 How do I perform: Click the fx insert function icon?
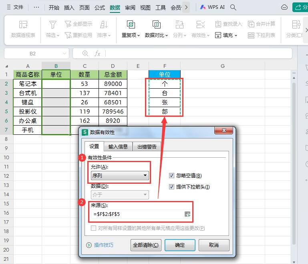pos(97,53)
